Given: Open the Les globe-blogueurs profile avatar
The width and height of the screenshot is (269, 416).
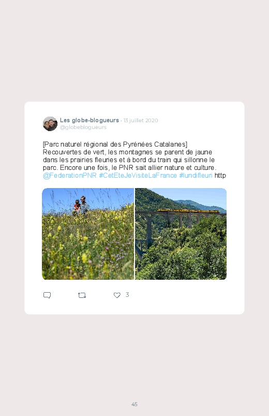Looking at the screenshot, I should (50, 124).
